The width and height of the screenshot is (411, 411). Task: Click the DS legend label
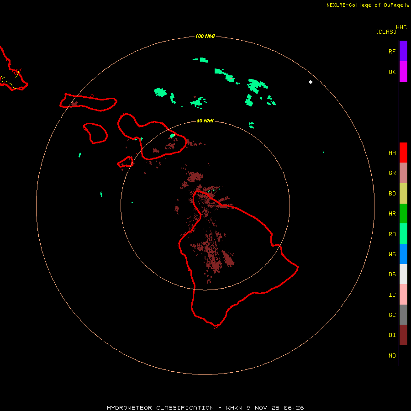392,274
